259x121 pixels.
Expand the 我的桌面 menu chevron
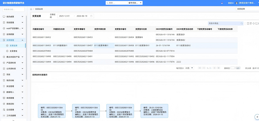click(x=23, y=17)
